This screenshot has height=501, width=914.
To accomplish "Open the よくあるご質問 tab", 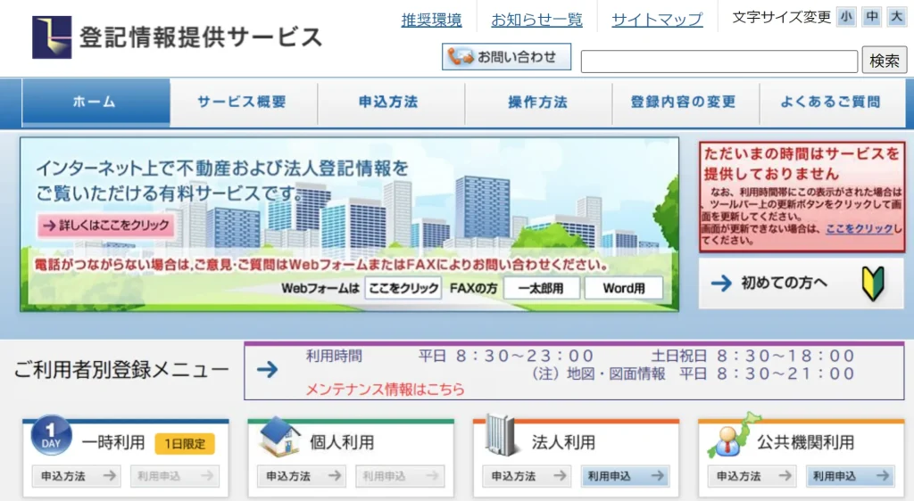I will coord(833,103).
